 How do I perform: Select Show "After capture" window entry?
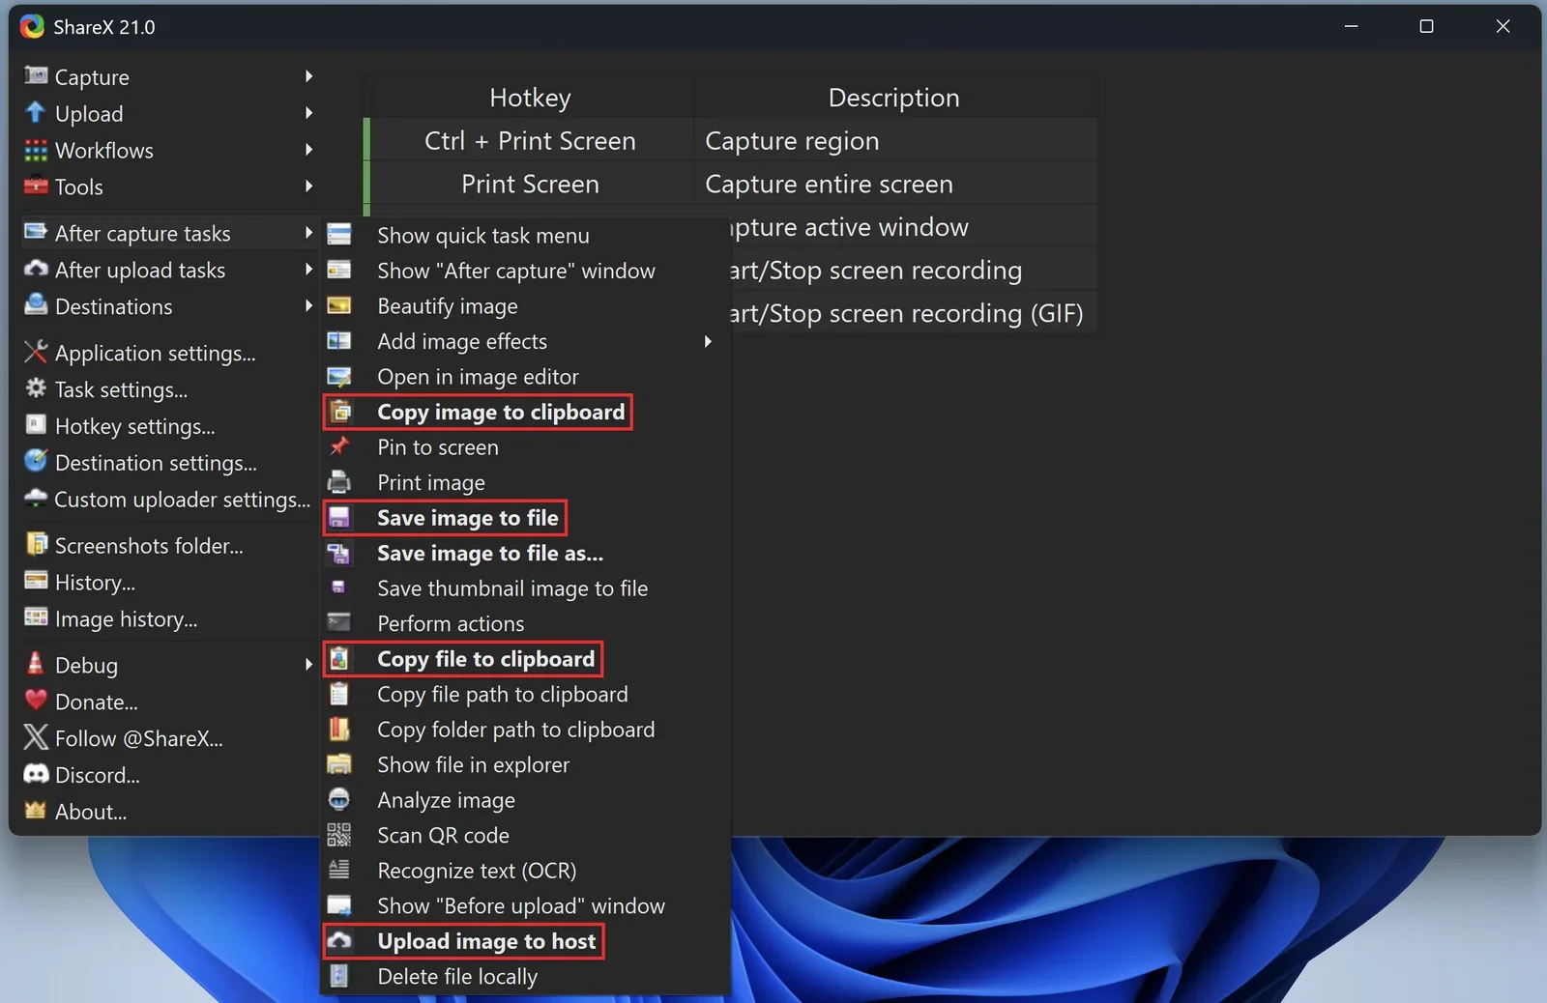pyautogui.click(x=525, y=271)
